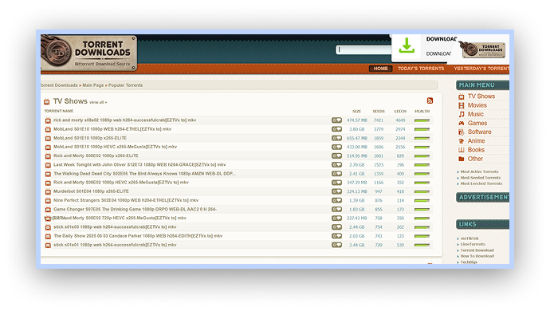Click comment bubble for Murderbot S01E04 row
The height and width of the screenshot is (311, 550).
(336, 191)
